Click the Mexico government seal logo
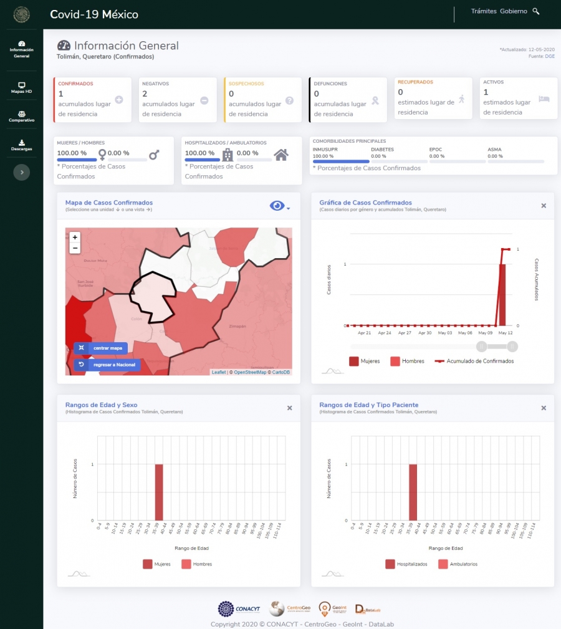The height and width of the screenshot is (629, 561). (22, 14)
